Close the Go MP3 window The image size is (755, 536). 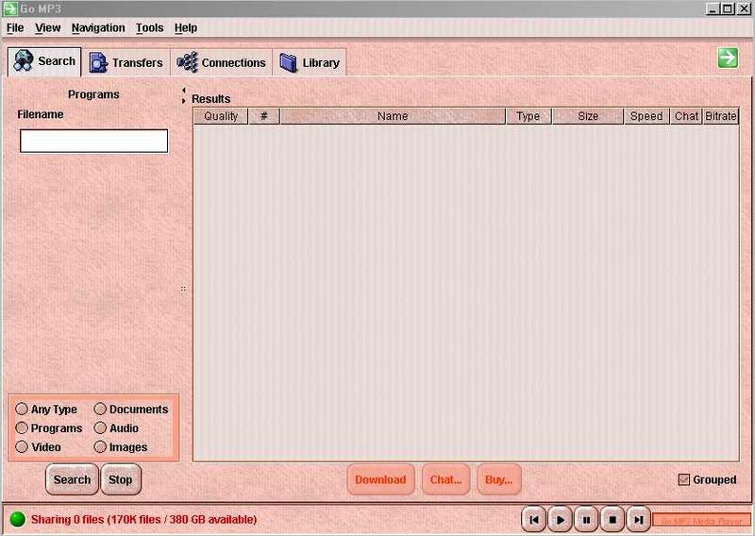(744, 8)
